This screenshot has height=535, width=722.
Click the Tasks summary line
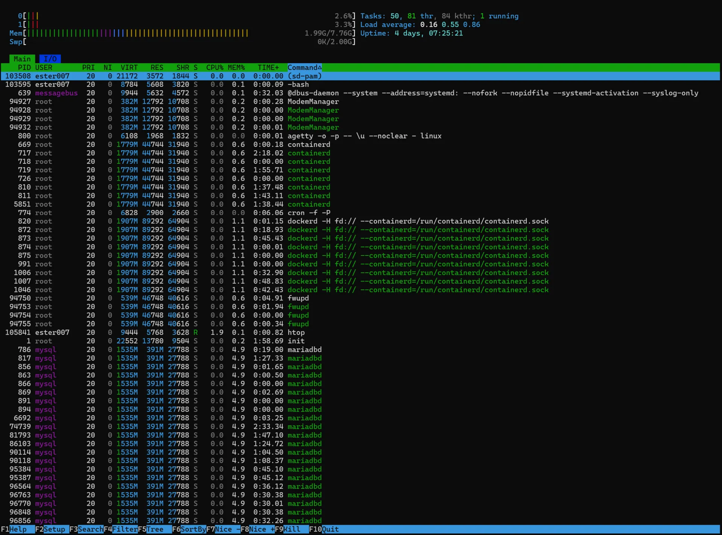(439, 16)
